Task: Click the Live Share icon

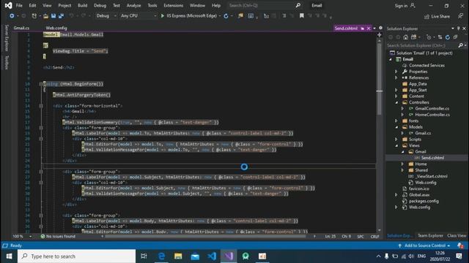Action: pos(426,16)
